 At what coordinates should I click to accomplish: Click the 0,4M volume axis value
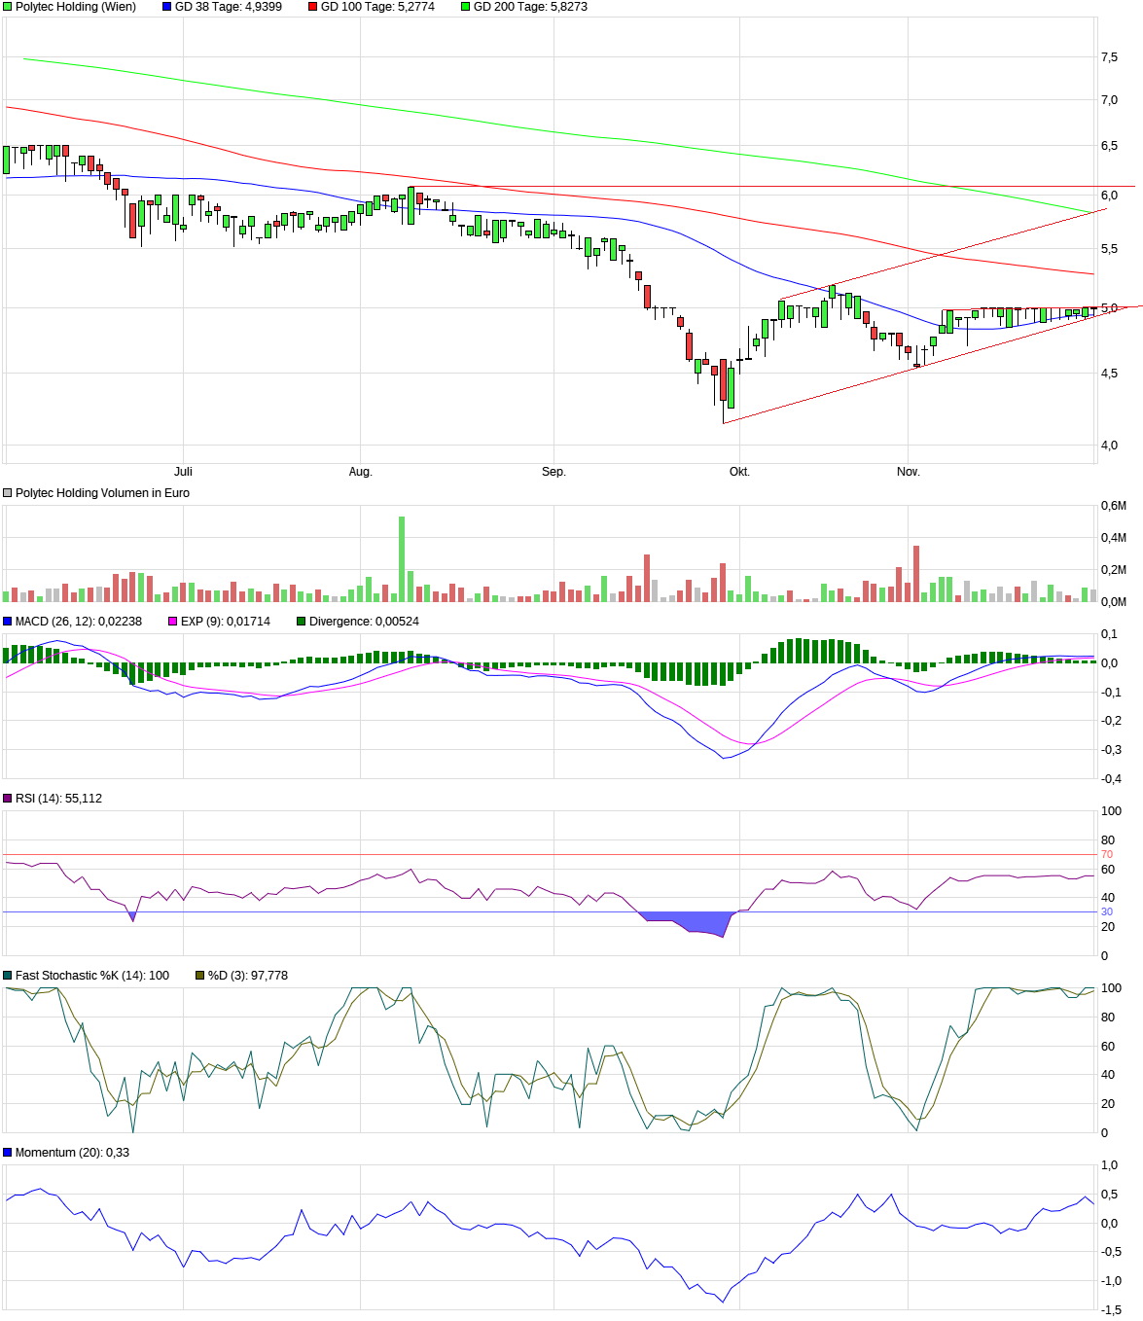tap(1113, 538)
